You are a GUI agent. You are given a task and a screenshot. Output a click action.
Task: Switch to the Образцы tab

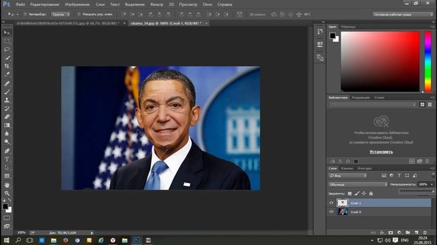348,27
